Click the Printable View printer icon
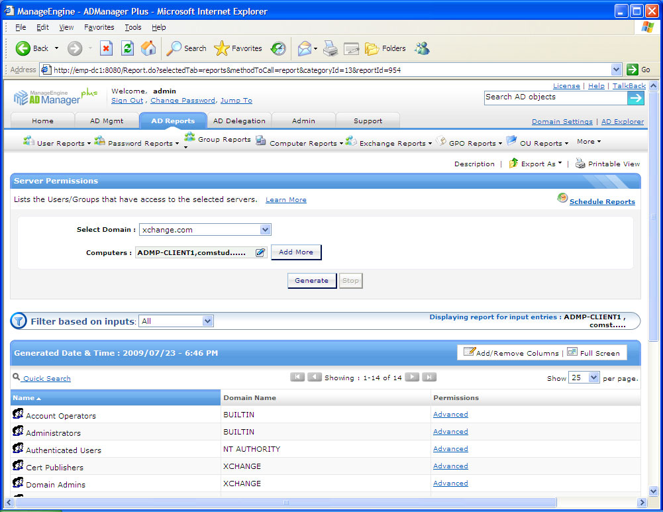Viewport: 663px width, 512px height. (x=580, y=163)
